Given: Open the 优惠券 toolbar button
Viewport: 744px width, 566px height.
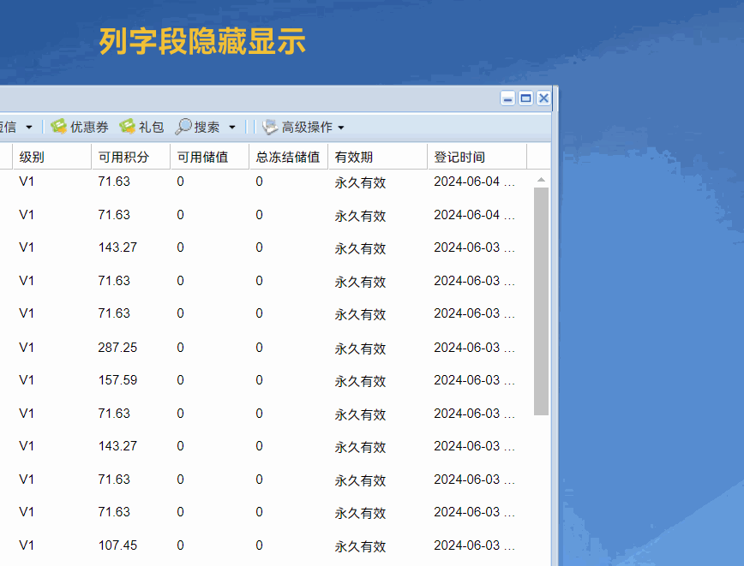Looking at the screenshot, I should 79,127.
